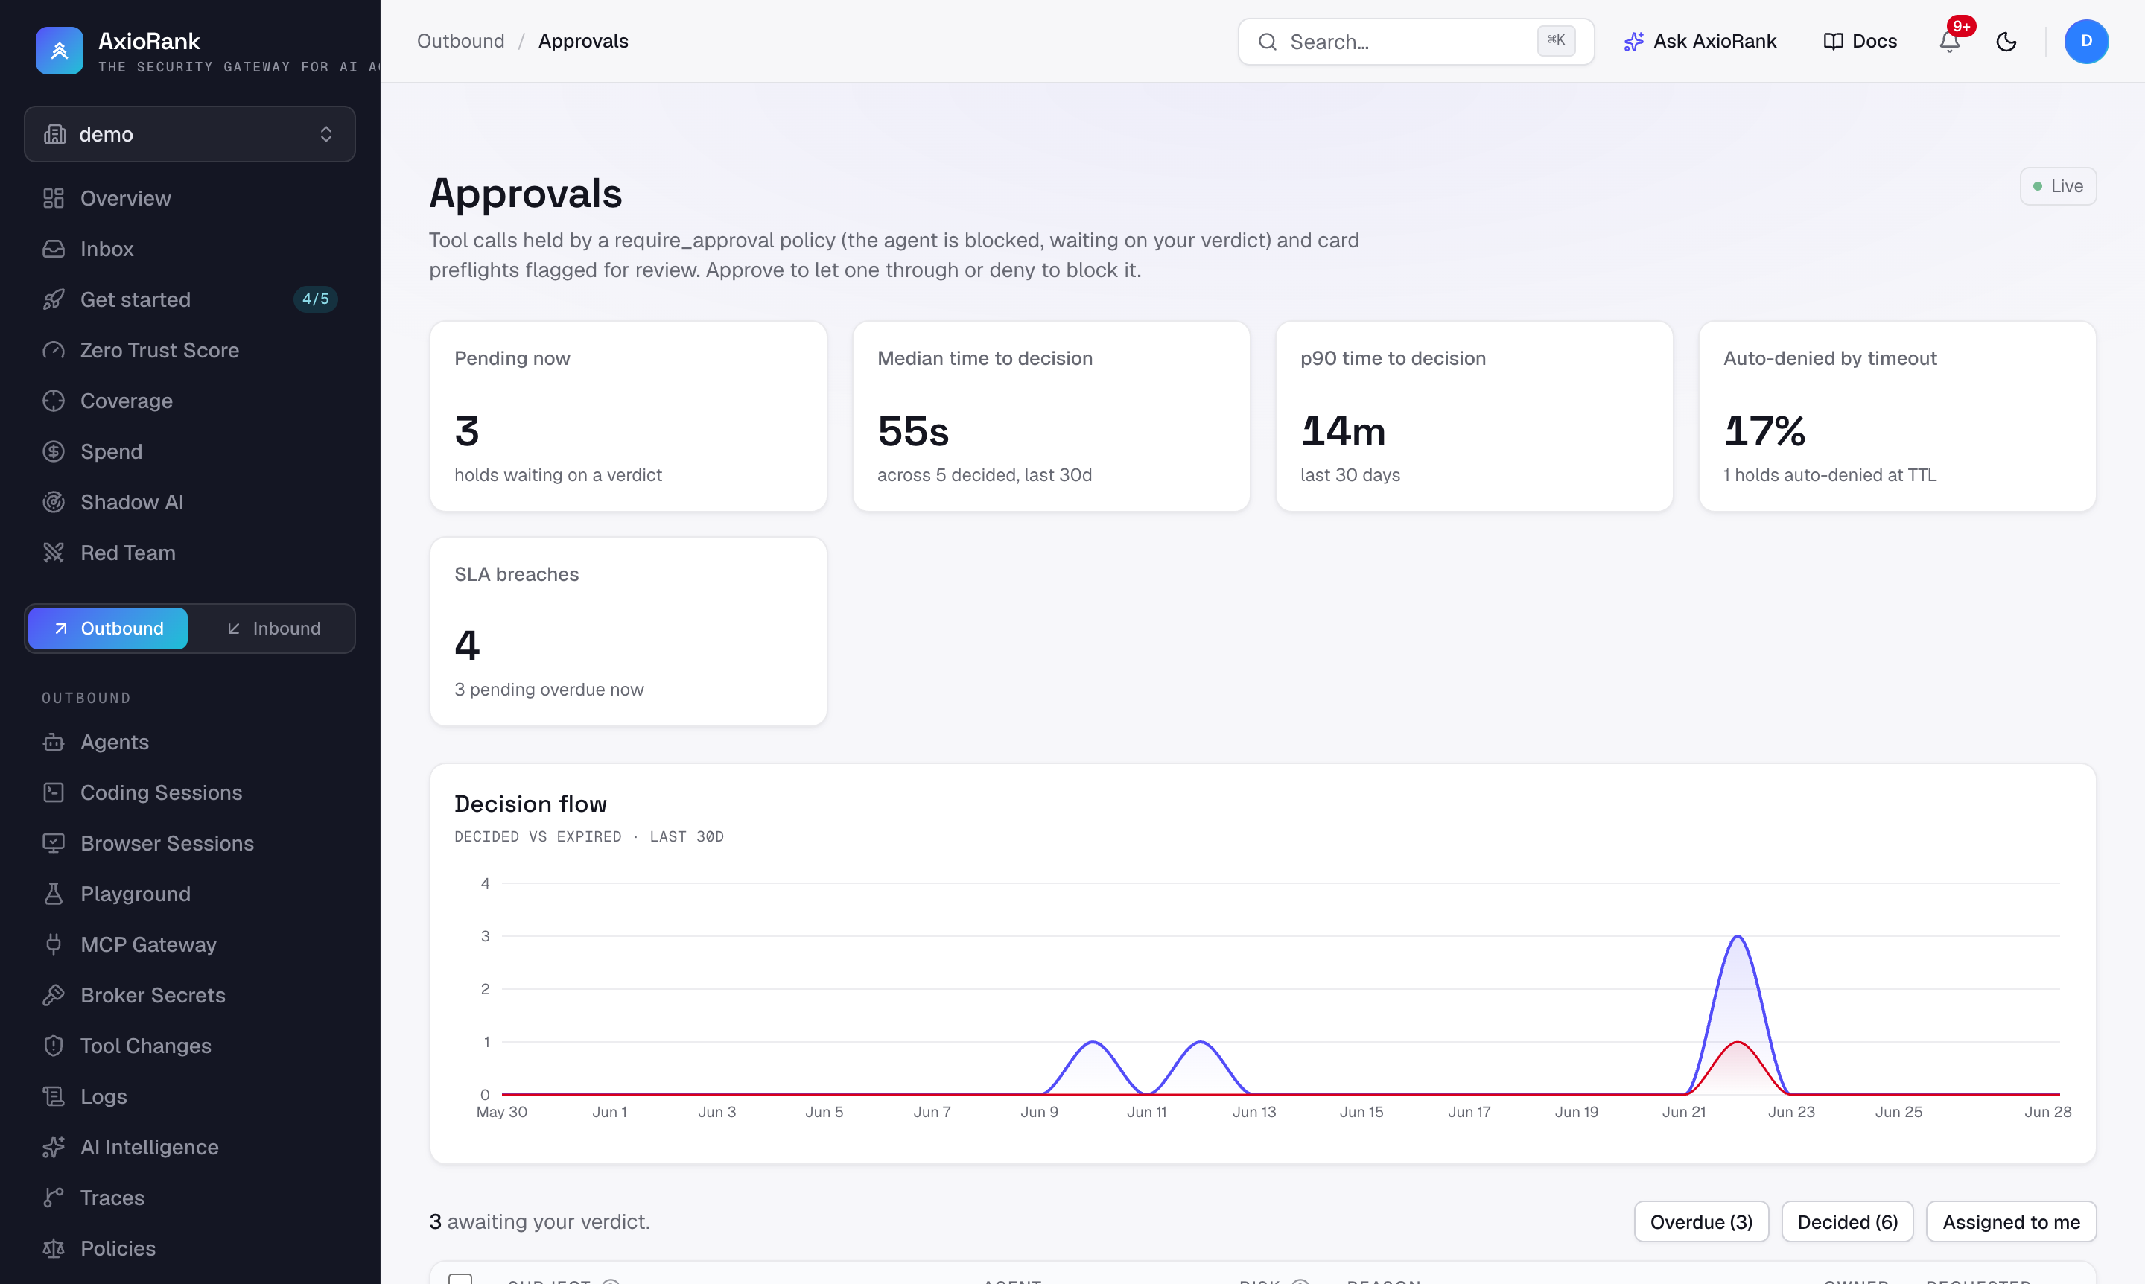Viewport: 2145px width, 1284px height.
Task: Click the Zero Trust Score gauge icon
Action: coord(54,350)
